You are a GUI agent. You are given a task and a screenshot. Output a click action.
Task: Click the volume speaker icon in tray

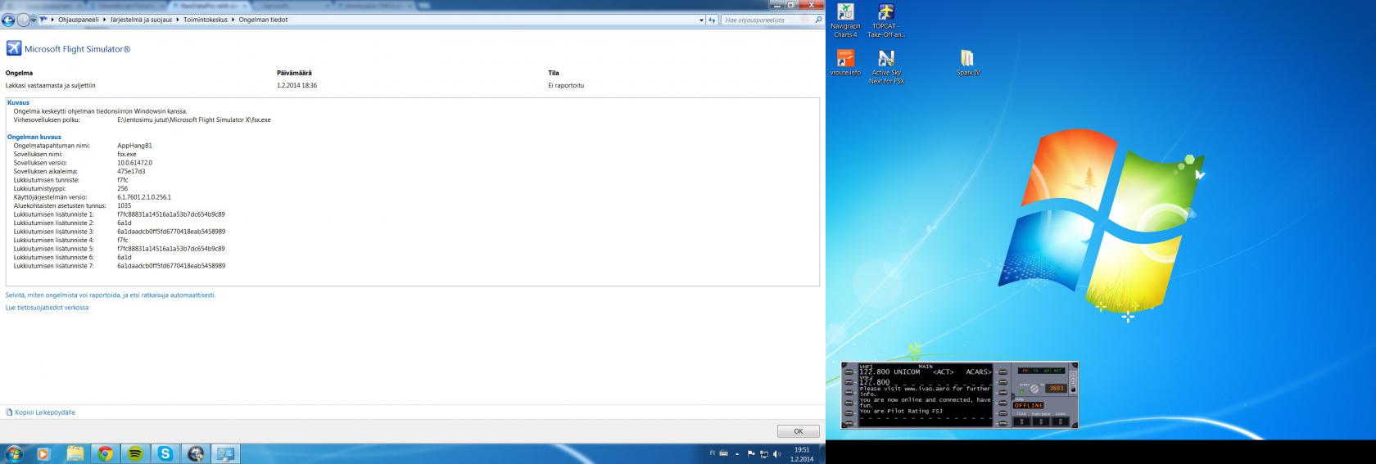pyautogui.click(x=776, y=453)
